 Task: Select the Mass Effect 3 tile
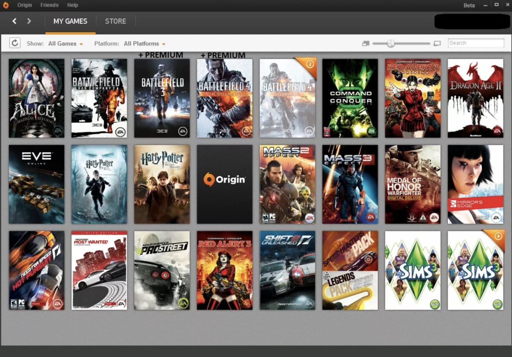tap(350, 184)
